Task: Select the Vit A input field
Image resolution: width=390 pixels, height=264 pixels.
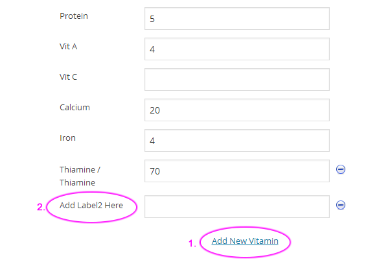Action: [237, 49]
